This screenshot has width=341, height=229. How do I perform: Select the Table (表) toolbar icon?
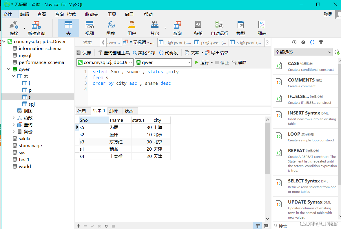click(68, 28)
